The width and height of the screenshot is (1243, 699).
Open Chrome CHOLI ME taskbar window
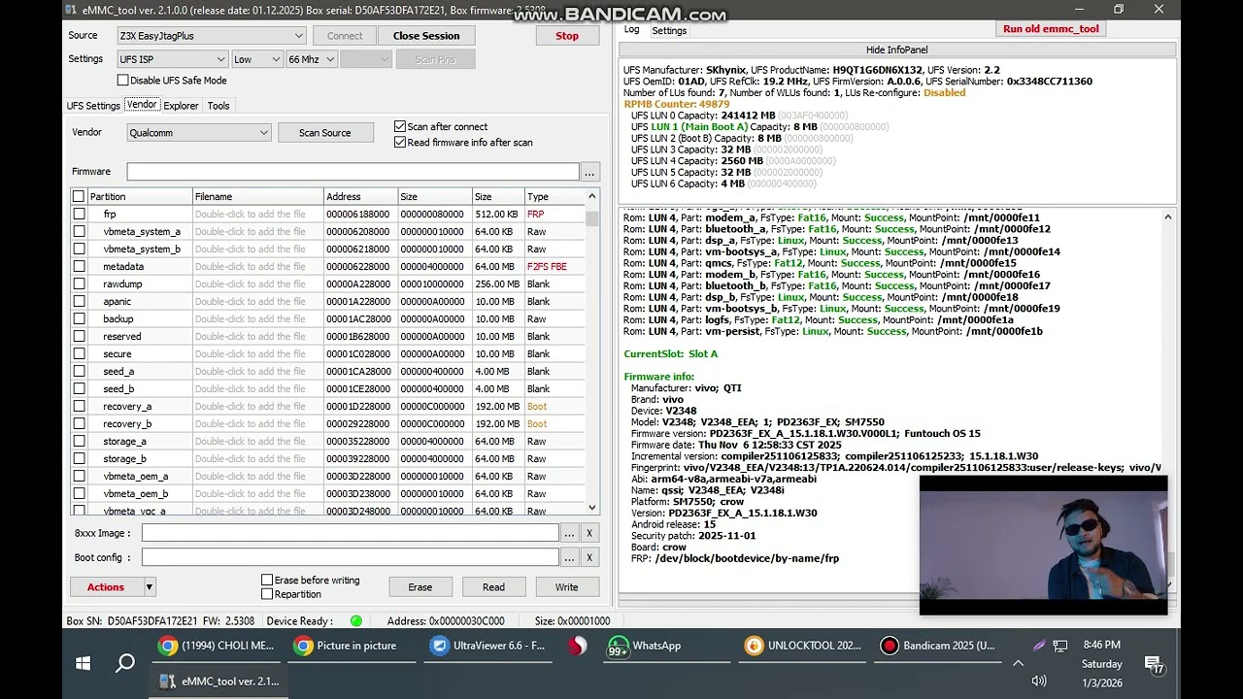(x=217, y=646)
